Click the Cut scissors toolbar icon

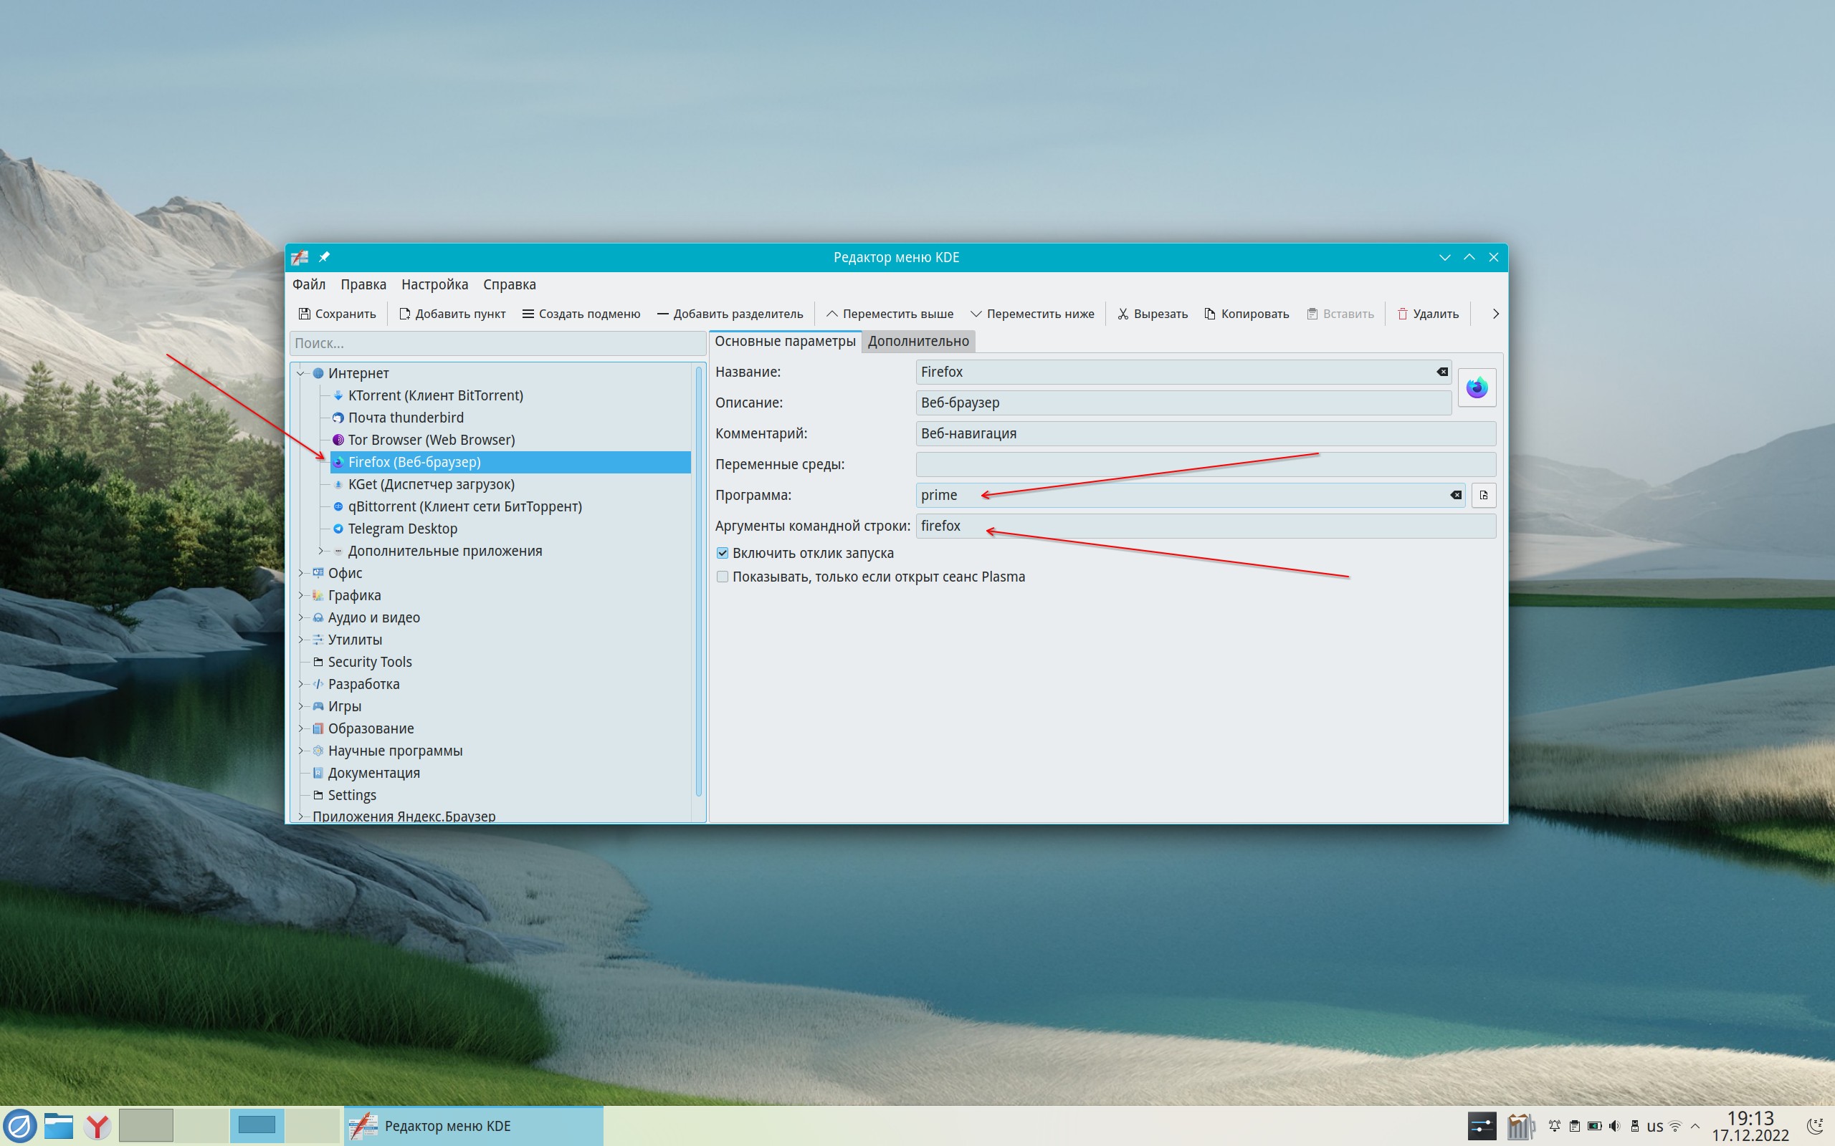click(1123, 314)
